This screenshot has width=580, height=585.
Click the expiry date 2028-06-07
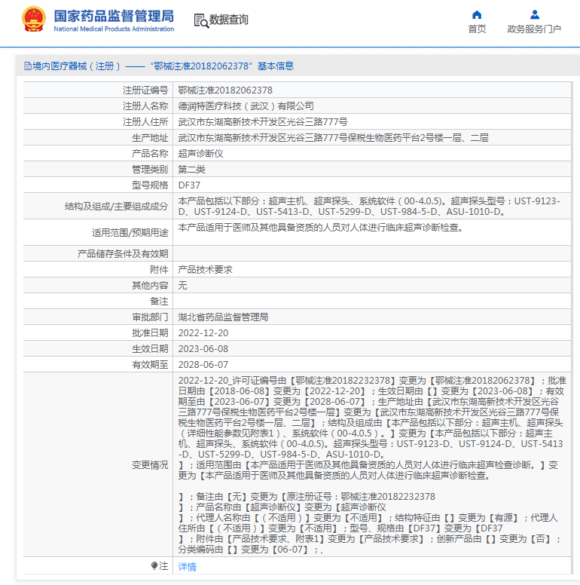203,364
